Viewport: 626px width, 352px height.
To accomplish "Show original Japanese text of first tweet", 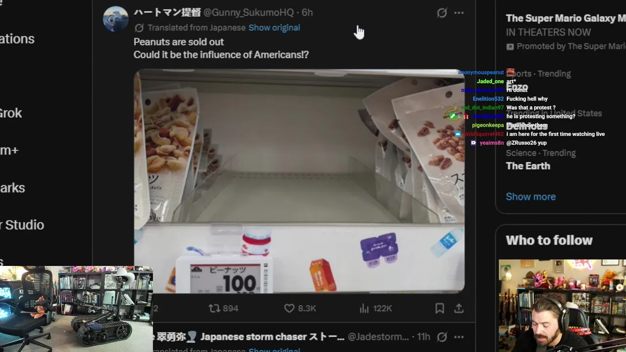I will 274,28.
